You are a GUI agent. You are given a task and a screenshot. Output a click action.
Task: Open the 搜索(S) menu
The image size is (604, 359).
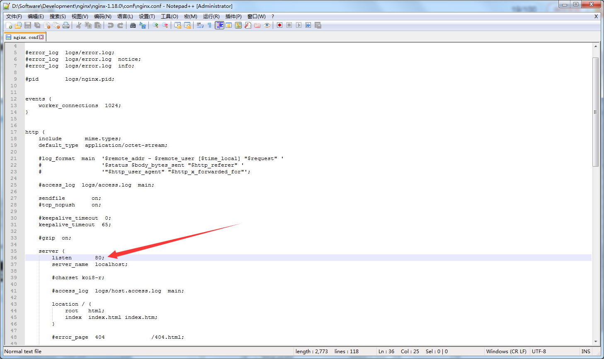coord(58,17)
